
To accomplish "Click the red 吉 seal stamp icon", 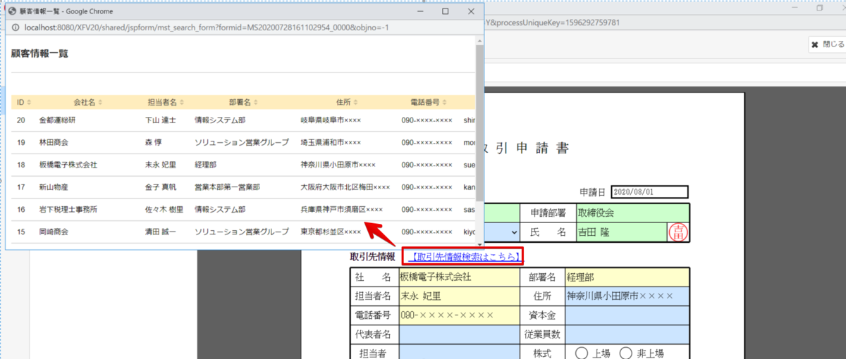I will coord(679,232).
